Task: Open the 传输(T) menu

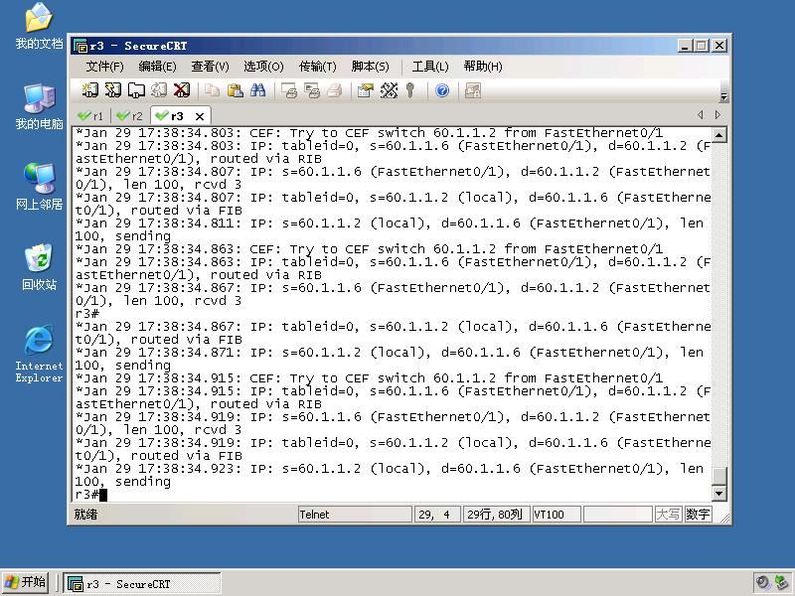Action: tap(317, 67)
